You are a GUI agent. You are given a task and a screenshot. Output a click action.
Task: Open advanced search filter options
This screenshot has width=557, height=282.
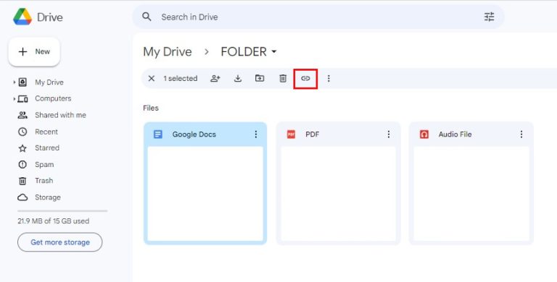pyautogui.click(x=489, y=17)
